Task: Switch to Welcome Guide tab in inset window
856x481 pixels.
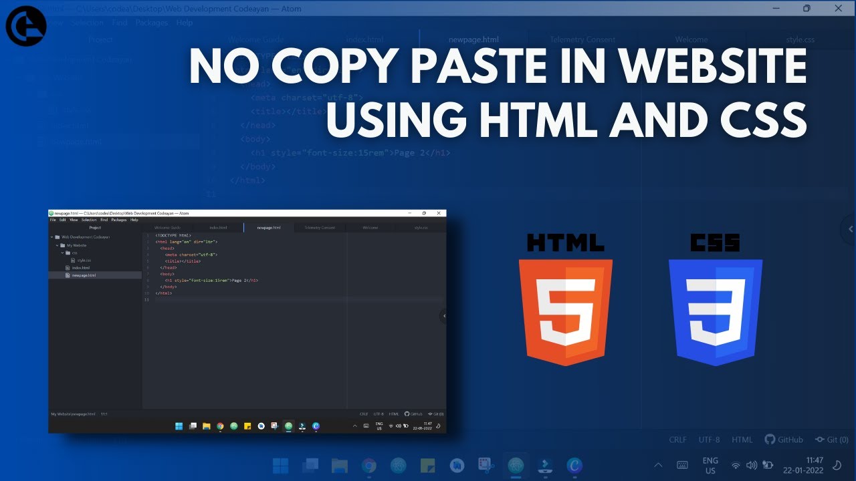Action: tap(167, 228)
